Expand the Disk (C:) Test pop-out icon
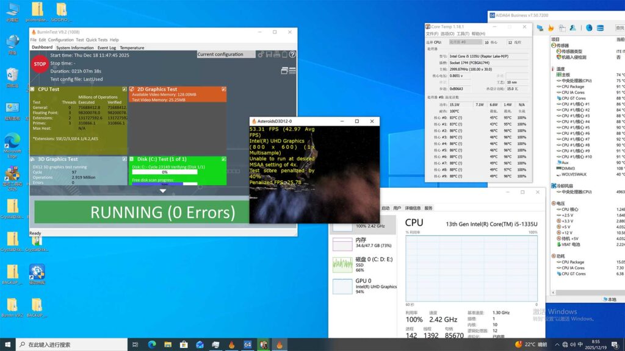Screen dimensions: 625x351 pos(223,159)
